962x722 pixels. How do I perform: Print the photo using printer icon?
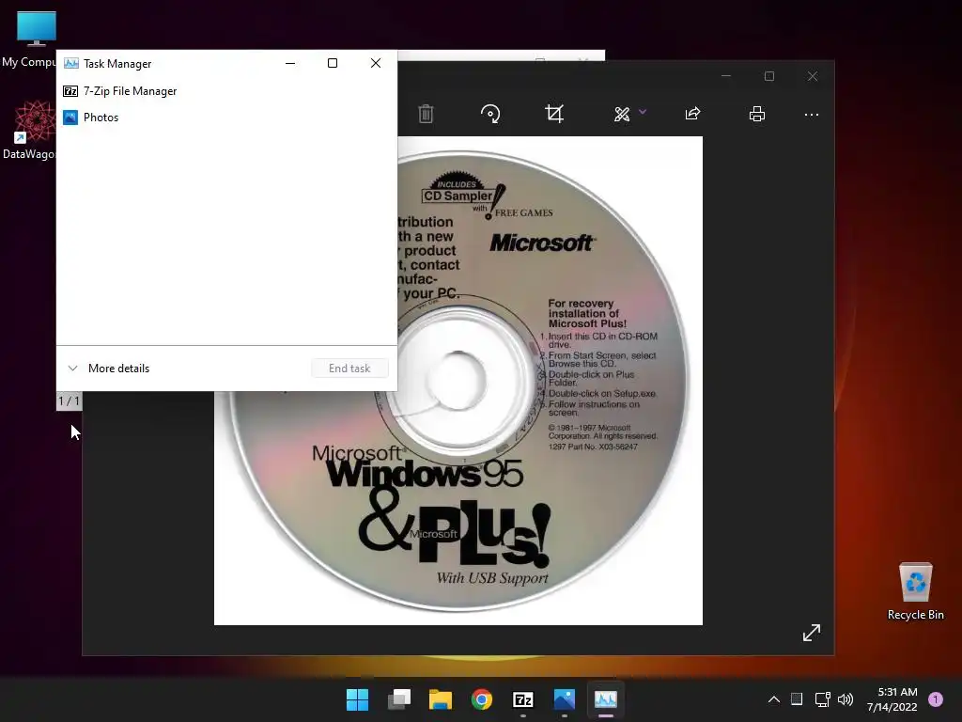(x=757, y=114)
